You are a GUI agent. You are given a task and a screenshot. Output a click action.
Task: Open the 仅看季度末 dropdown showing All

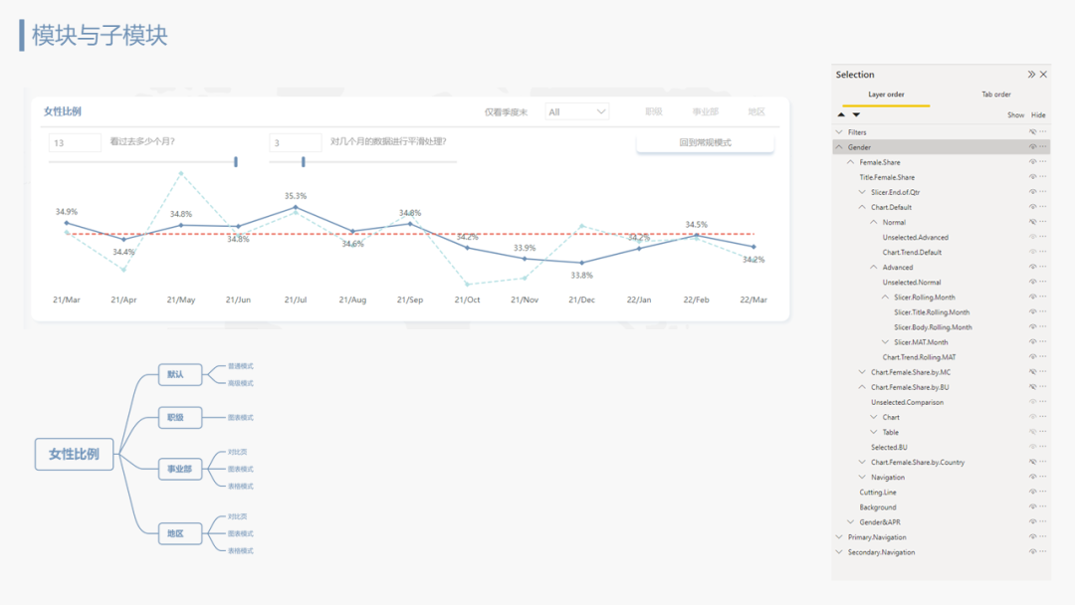(577, 112)
